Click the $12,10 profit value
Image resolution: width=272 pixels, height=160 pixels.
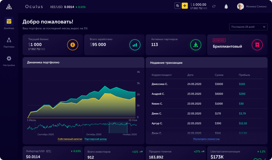[x=243, y=123]
